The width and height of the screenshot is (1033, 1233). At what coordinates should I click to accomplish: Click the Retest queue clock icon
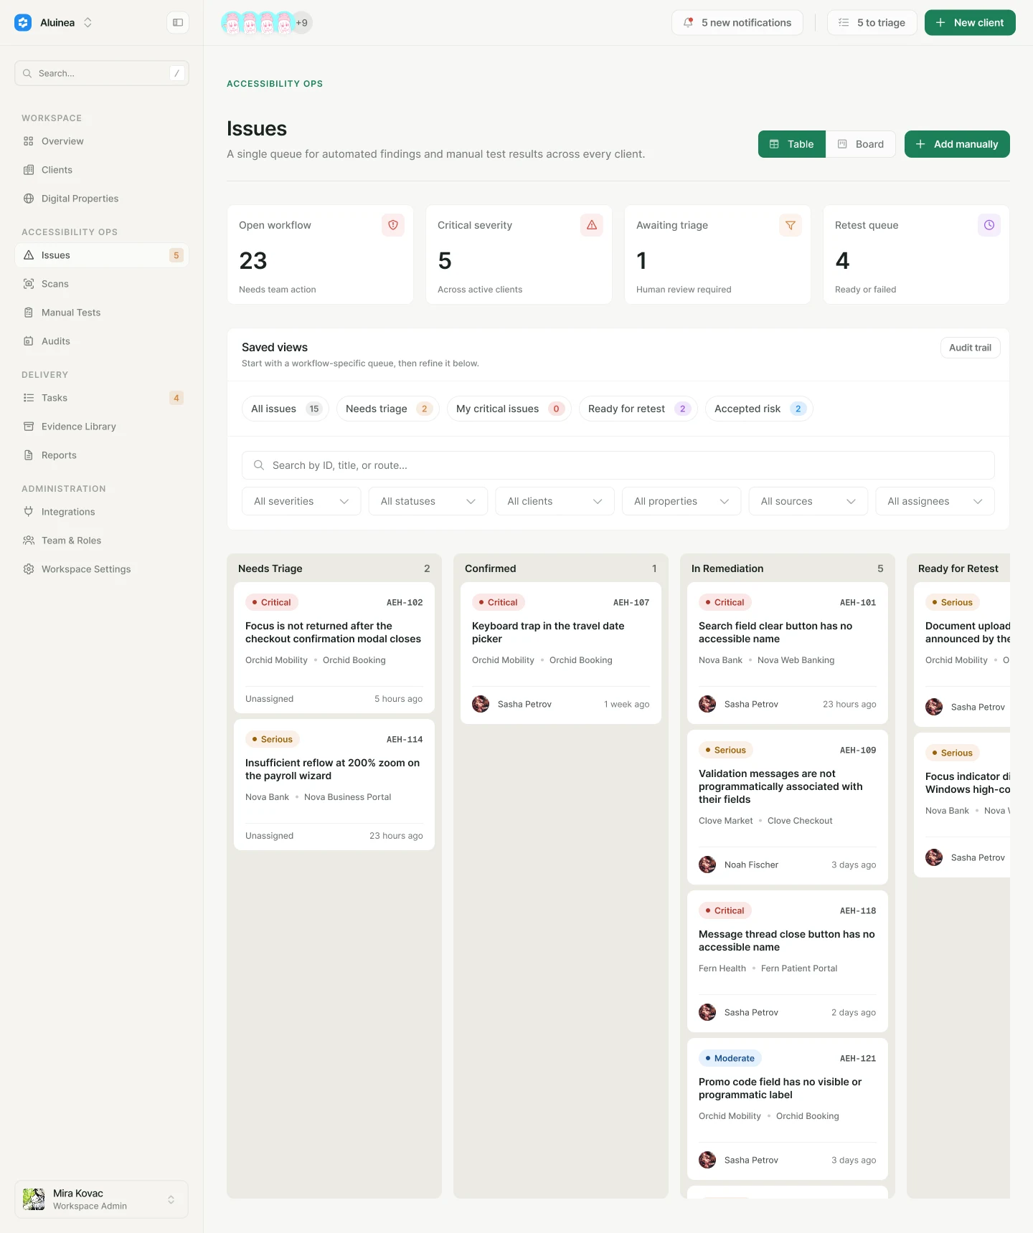coord(989,225)
